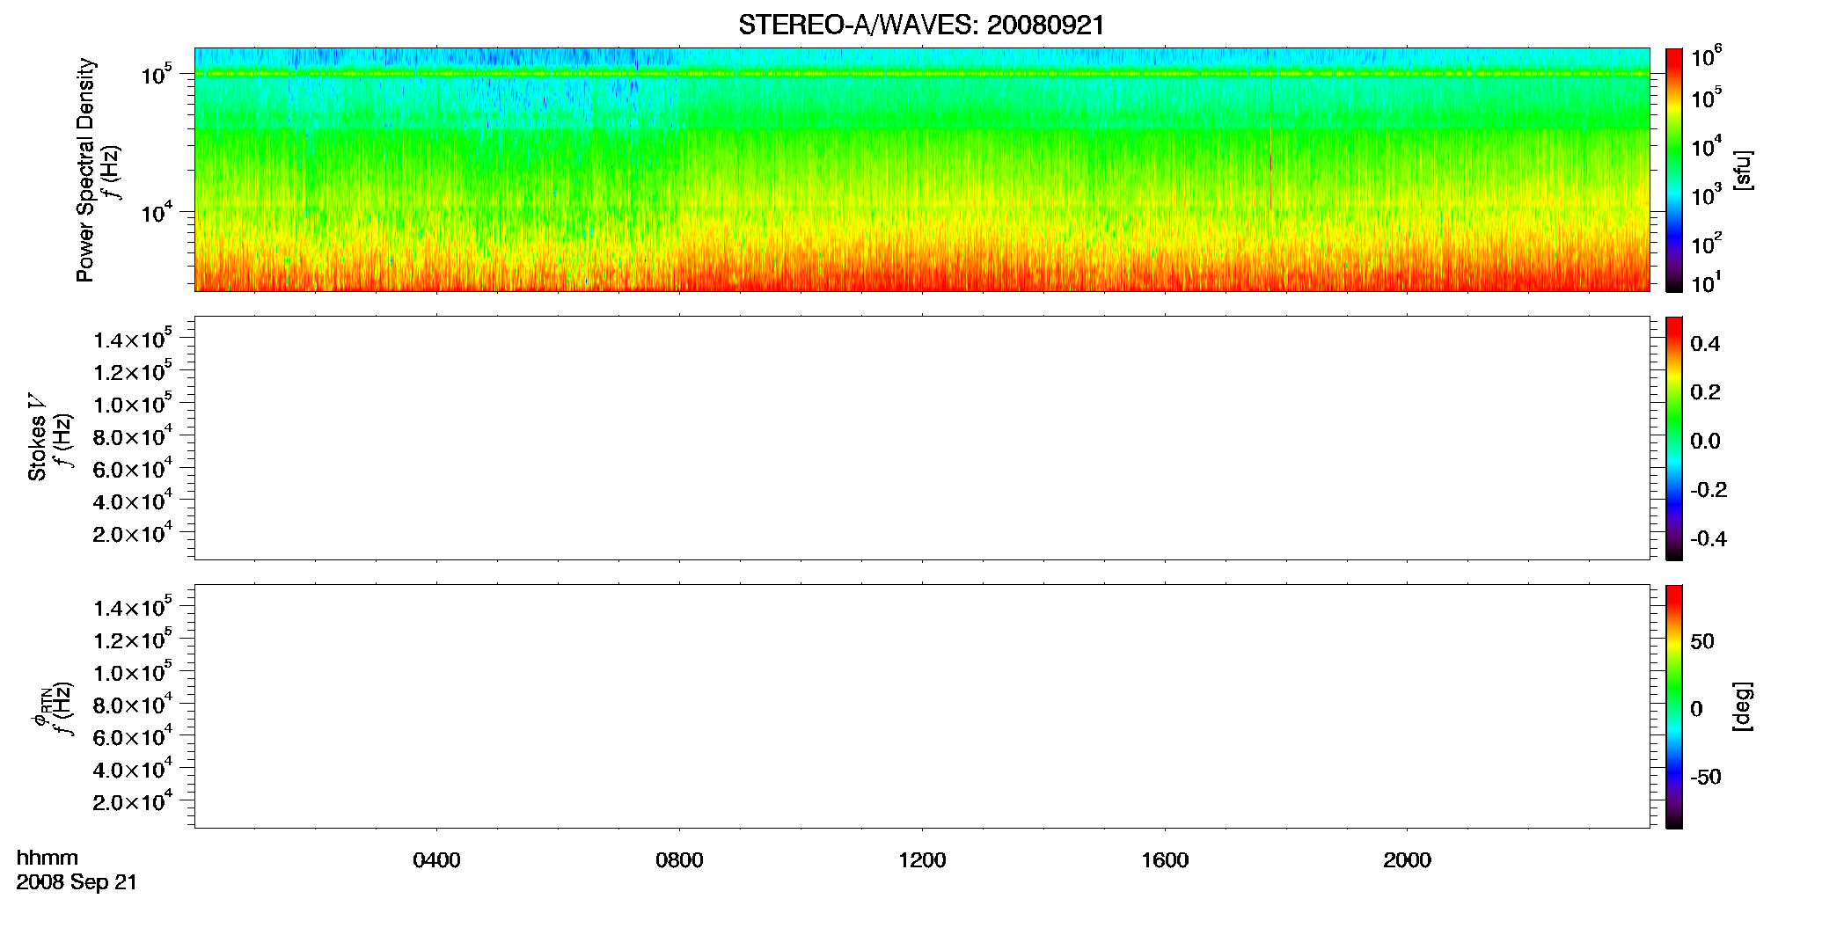Click the Power Spectral Density axis label
This screenshot has height=950, width=1844.
[x=85, y=170]
